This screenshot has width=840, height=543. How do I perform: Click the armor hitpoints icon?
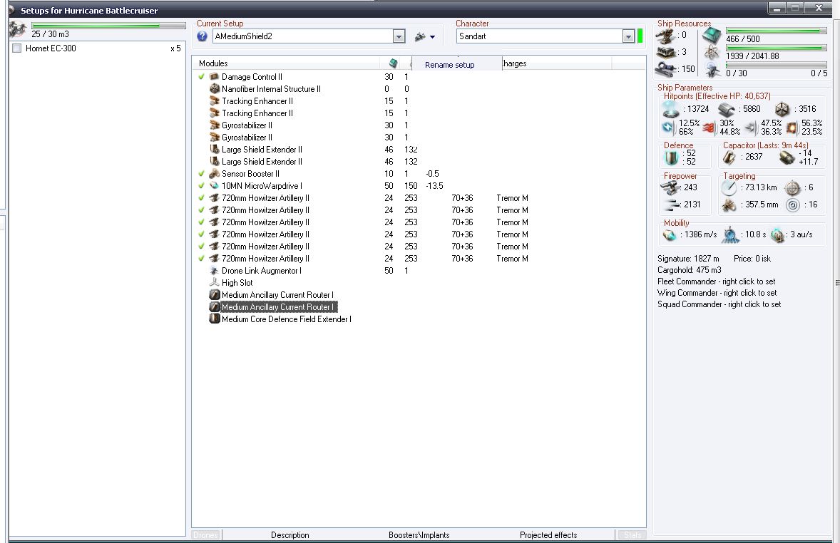726,110
